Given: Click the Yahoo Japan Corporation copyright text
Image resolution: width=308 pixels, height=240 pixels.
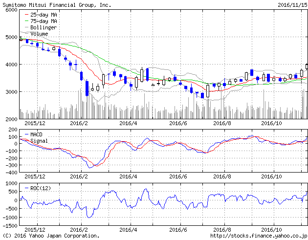Looking at the screenshot, I should (50, 236).
